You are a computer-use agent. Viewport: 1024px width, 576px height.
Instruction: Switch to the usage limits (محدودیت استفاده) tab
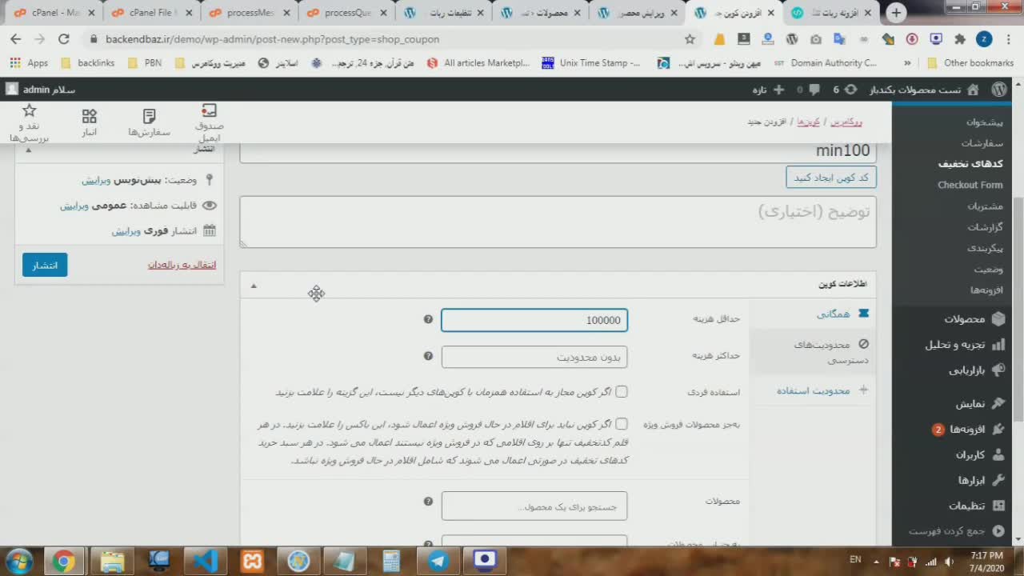[x=813, y=390]
